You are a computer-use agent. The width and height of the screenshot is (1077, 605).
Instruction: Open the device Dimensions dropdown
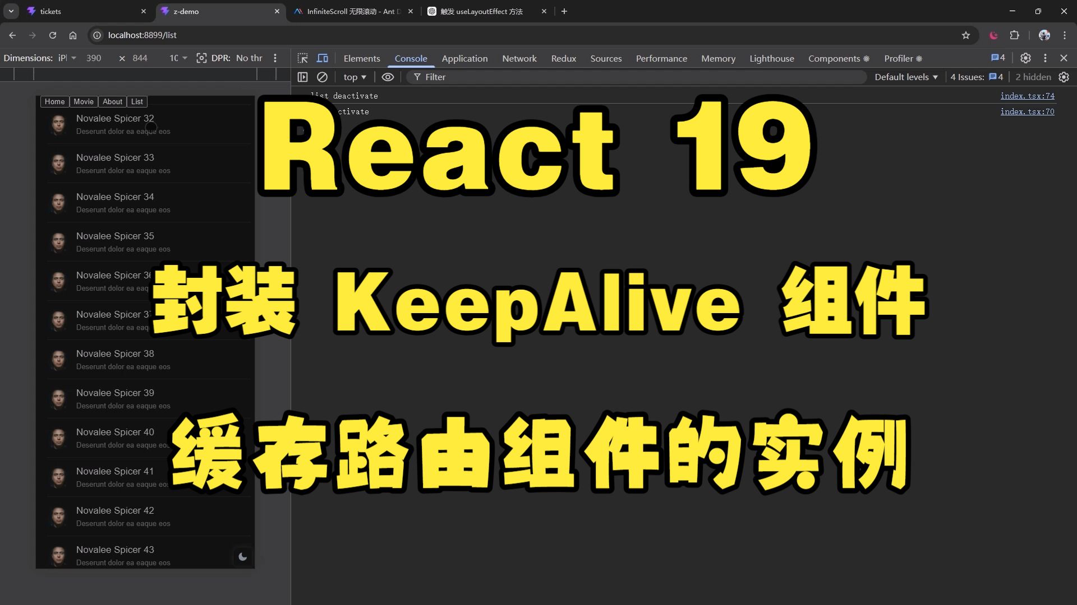pos(67,58)
